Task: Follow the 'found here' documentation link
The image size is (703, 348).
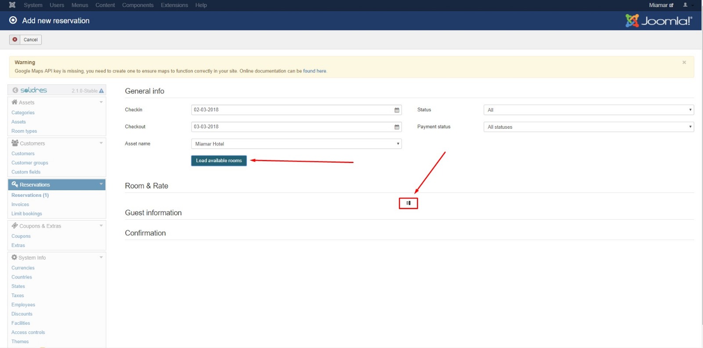Action: [x=315, y=71]
